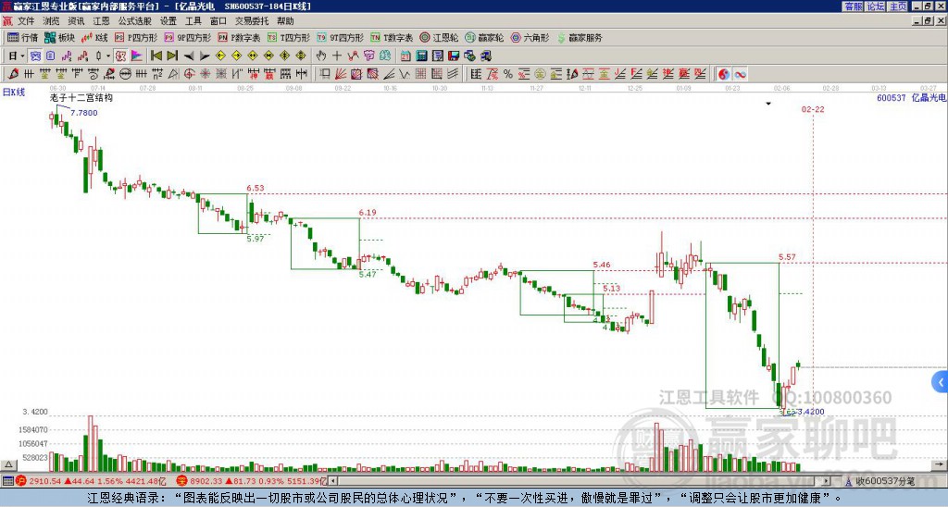Click the colored flag icon

(x=137, y=56)
